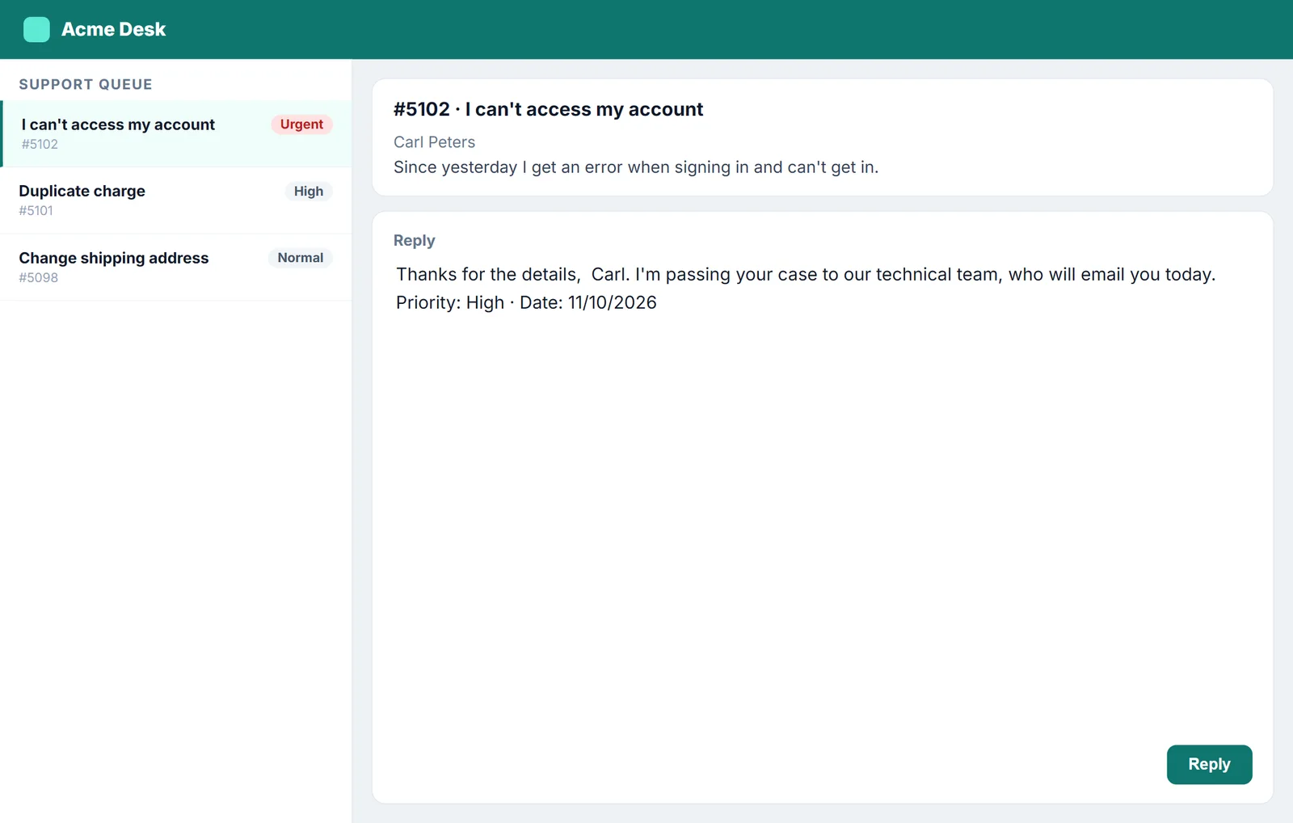Click the "#5102 · I can't access my account" heading
This screenshot has height=823, width=1293.
[548, 109]
